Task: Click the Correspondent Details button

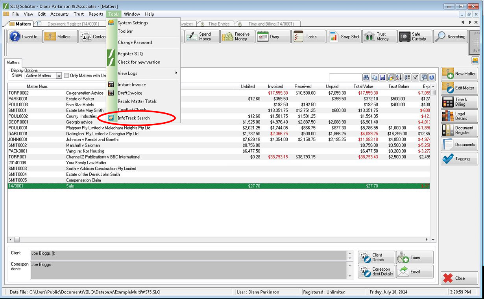Action: pos(376,271)
